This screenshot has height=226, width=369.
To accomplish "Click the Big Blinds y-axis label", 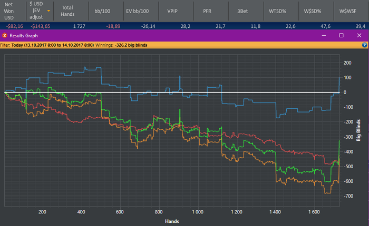I will 358,130.
